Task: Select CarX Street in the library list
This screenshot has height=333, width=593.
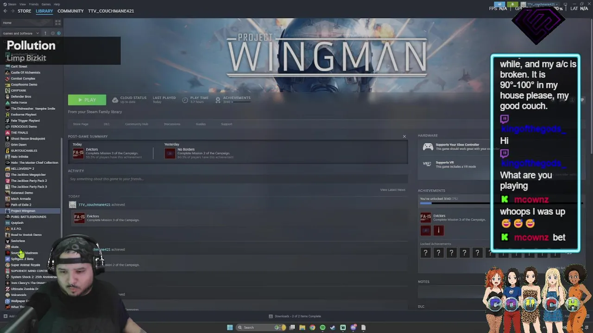Action: tap(19, 67)
